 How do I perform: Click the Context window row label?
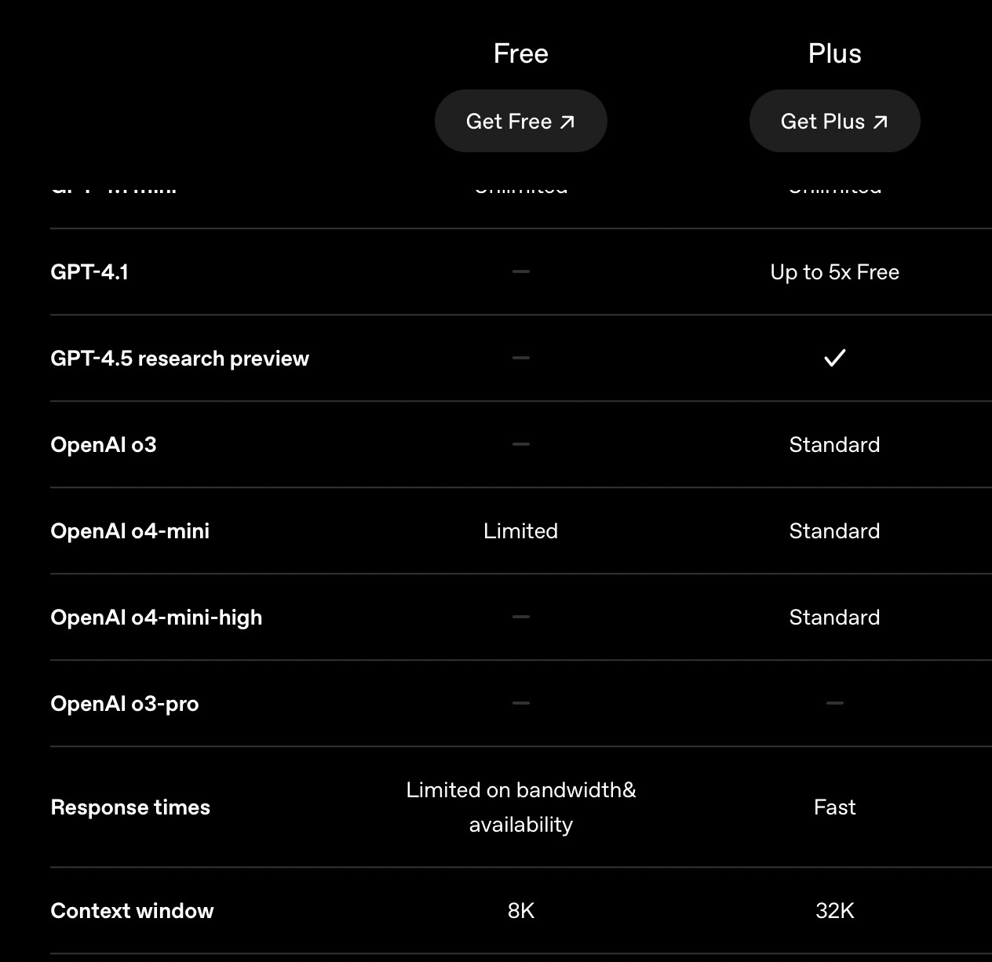point(132,911)
